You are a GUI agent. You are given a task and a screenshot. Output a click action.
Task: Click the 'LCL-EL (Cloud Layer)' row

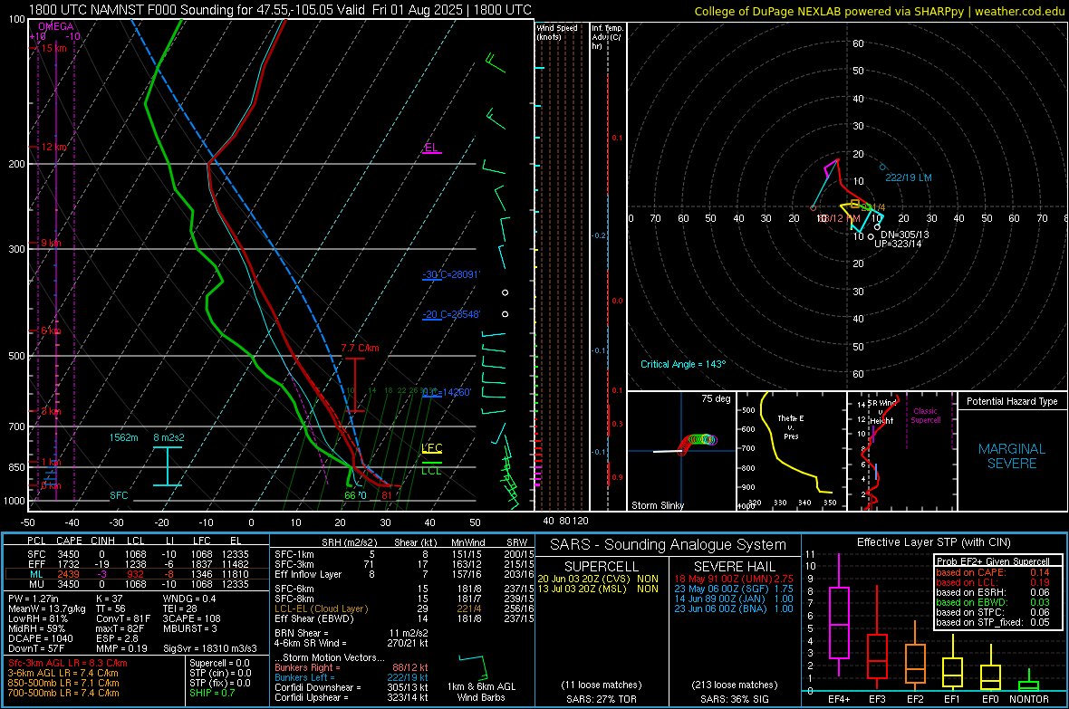[x=321, y=608]
